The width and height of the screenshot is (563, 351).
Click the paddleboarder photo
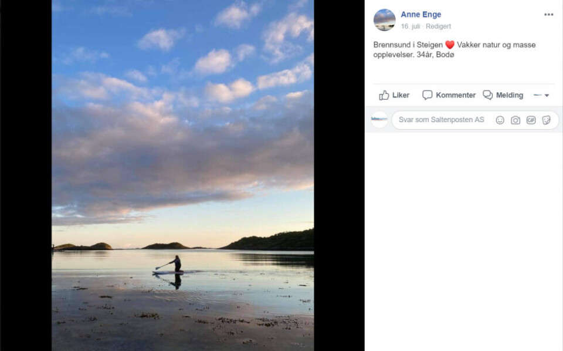click(x=182, y=175)
